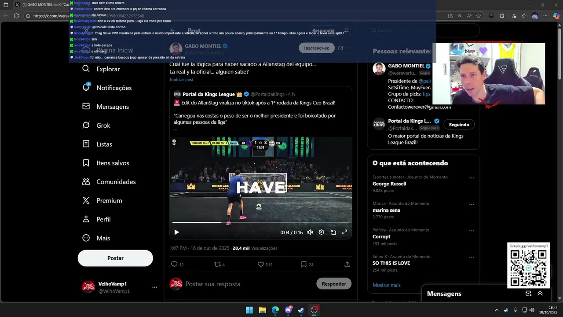Click the Grok action icon beside Inscrever-se
563x317 pixels.
click(340, 48)
